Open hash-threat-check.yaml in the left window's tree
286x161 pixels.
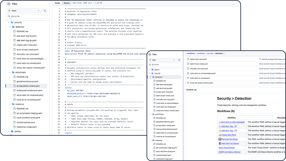(27, 50)
